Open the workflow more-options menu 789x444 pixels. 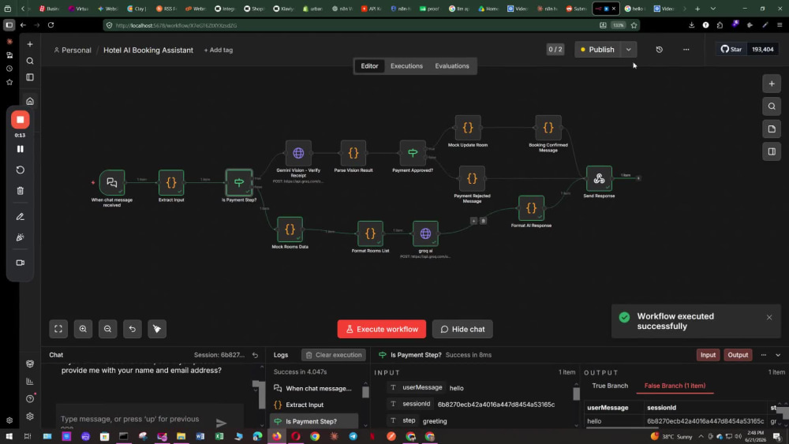[x=686, y=49]
